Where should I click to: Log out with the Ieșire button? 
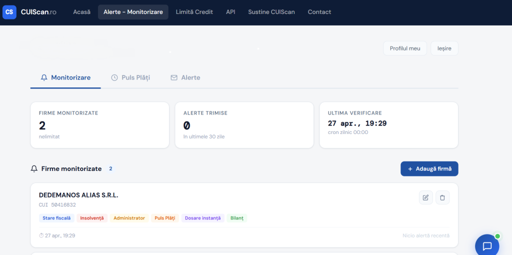pyautogui.click(x=444, y=48)
